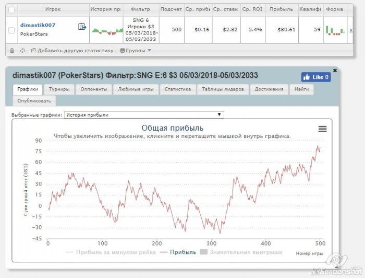Viewport: 365px width, 278px height.
Task: Click the Facebook Like button
Action: (x=316, y=77)
